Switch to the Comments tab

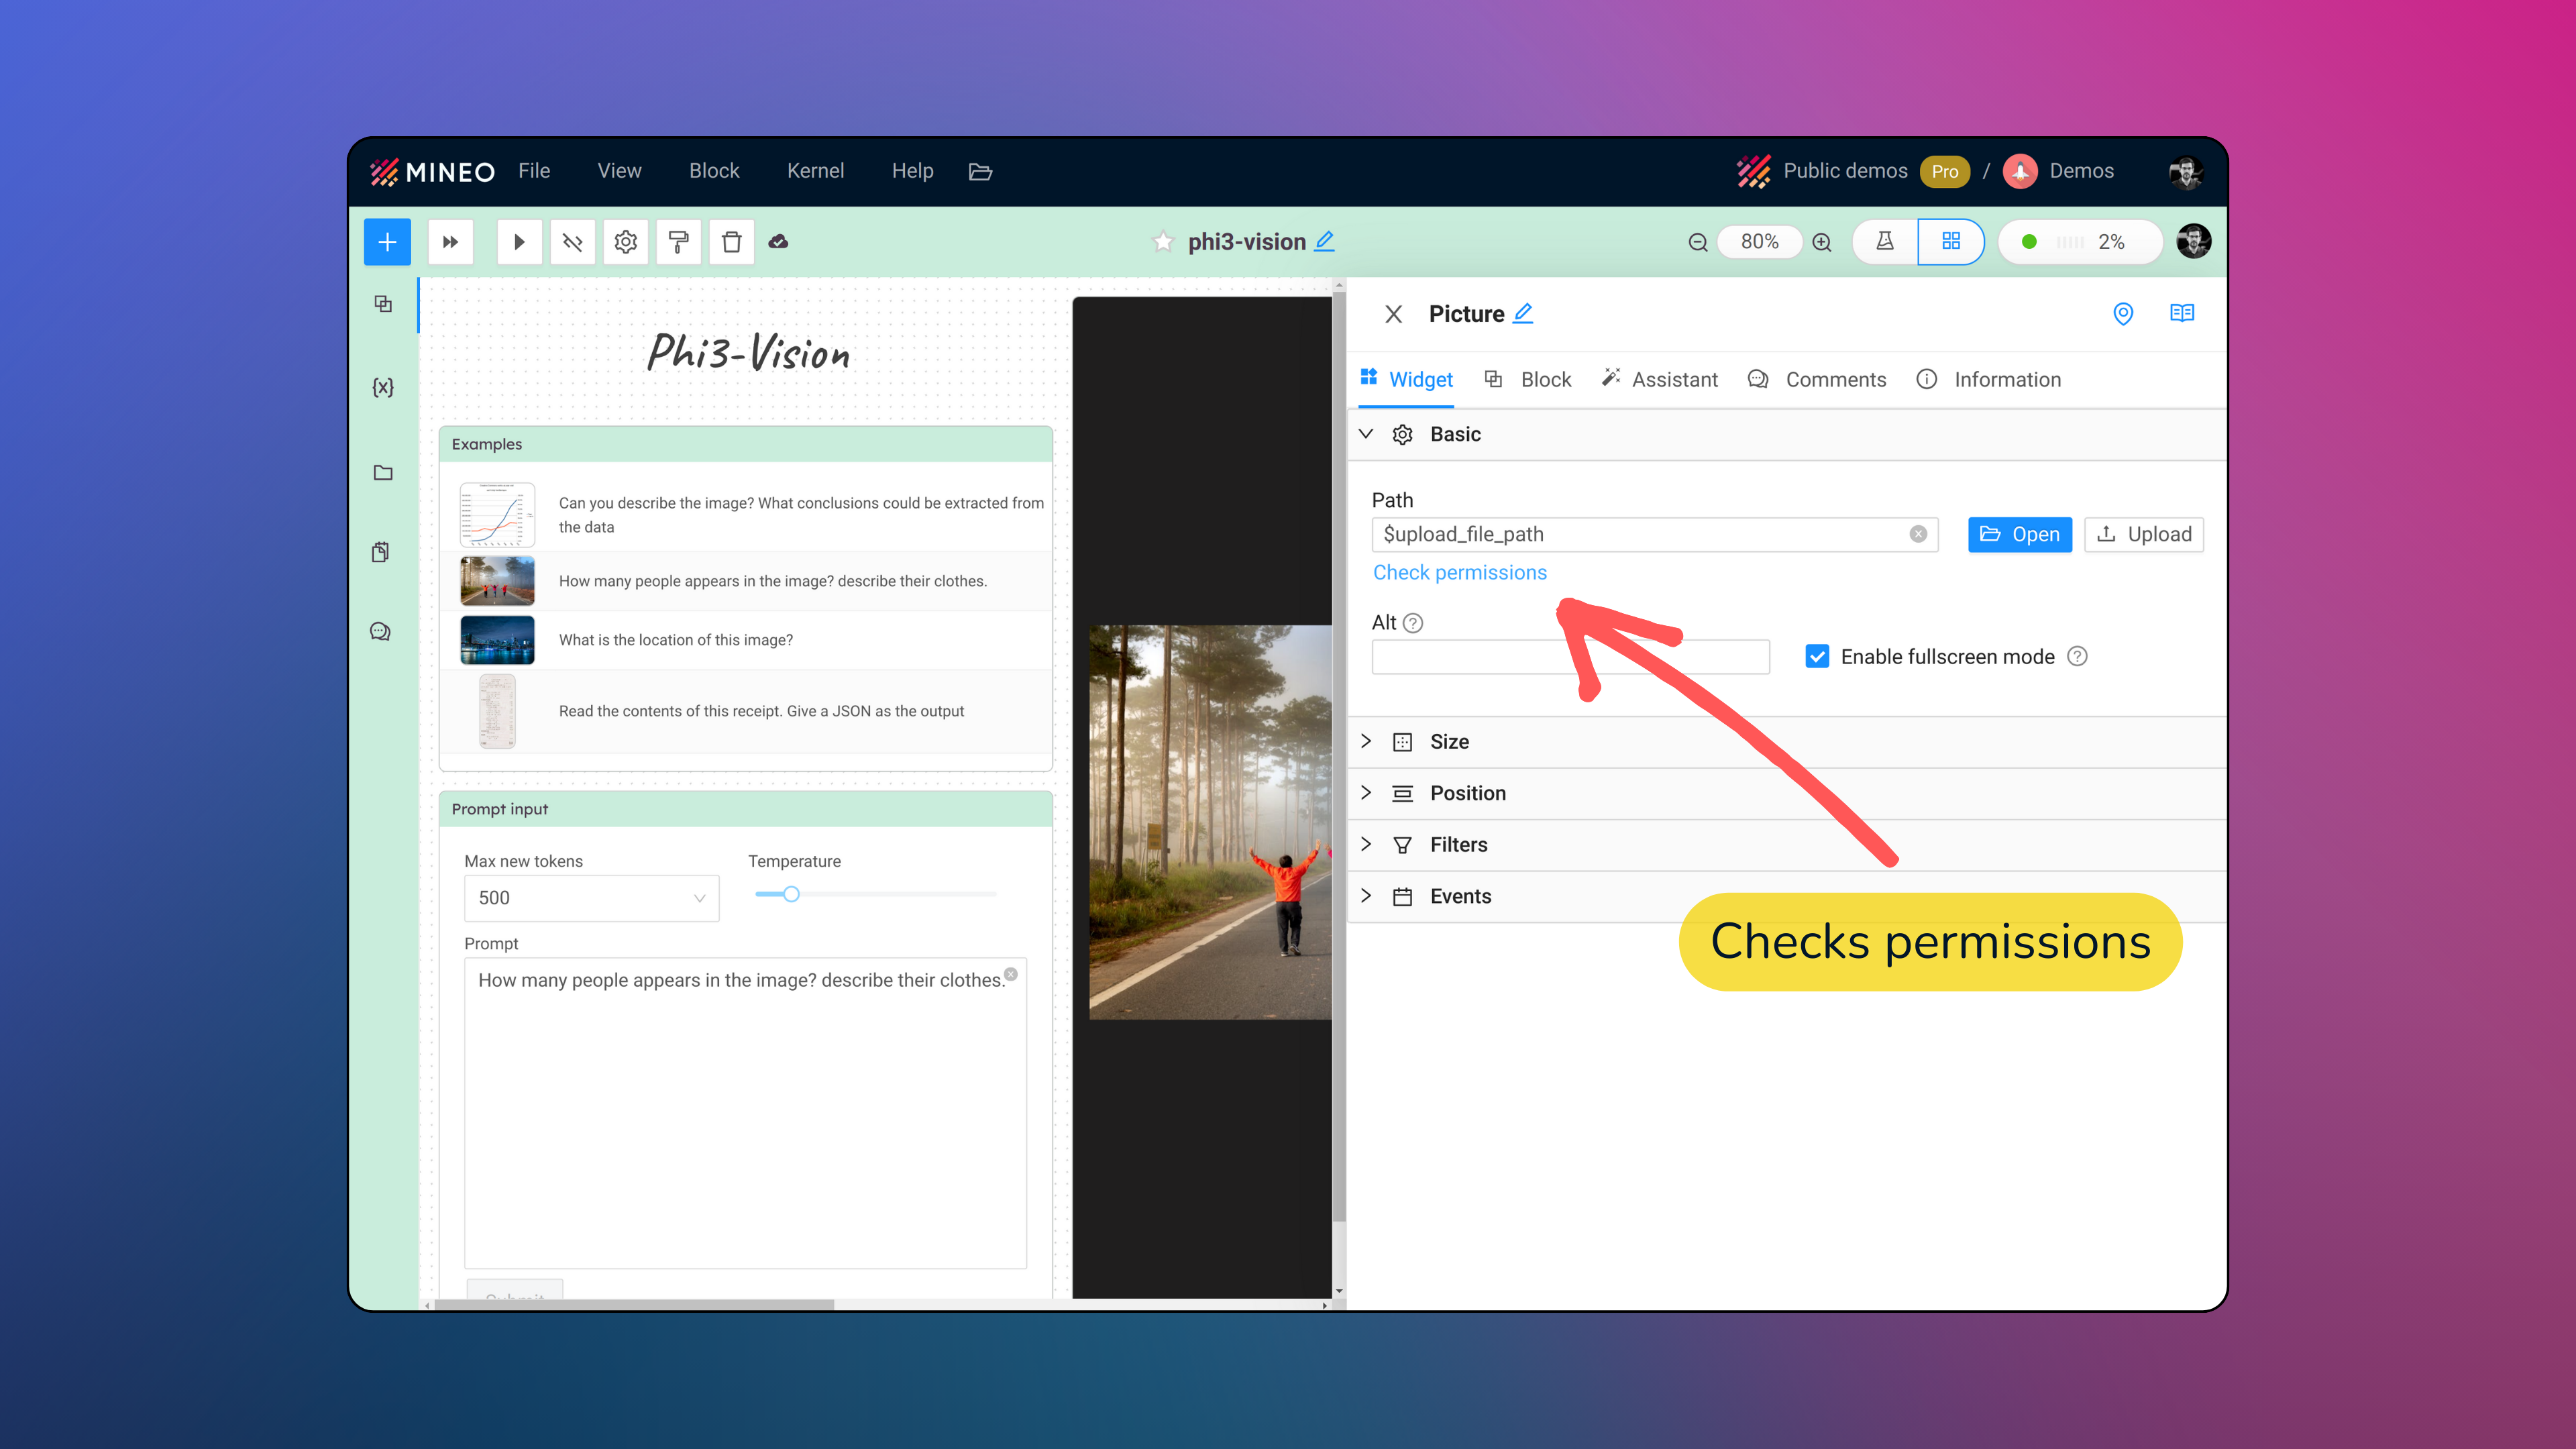1817,380
